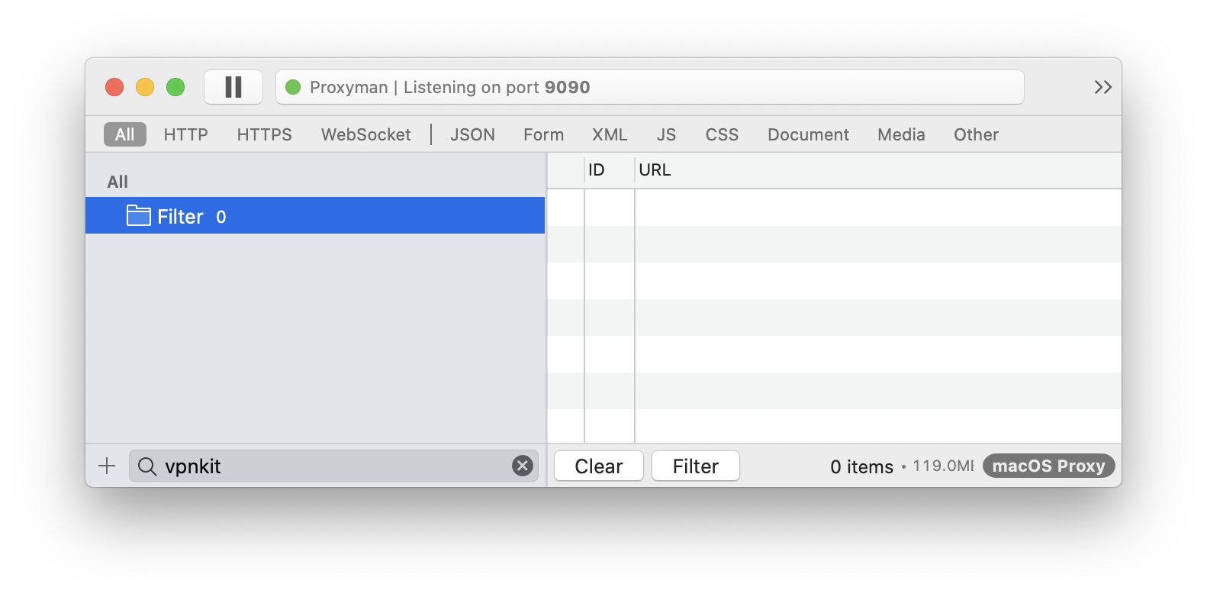Click the magnifying glass in the search field
Screen dimensions: 1207x600
(149, 466)
